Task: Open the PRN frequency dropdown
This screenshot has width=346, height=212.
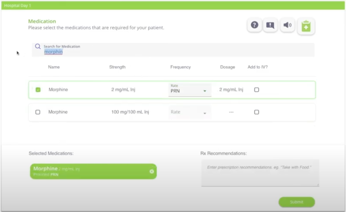Action: click(189, 90)
